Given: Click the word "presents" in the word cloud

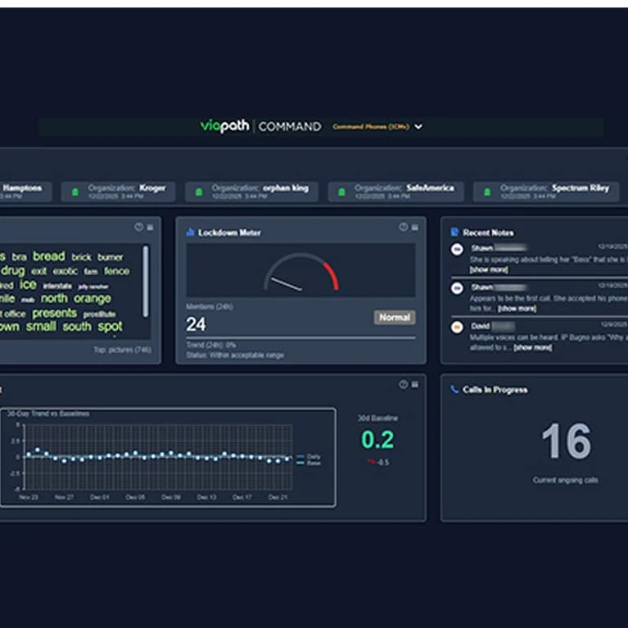Looking at the screenshot, I should click(54, 313).
